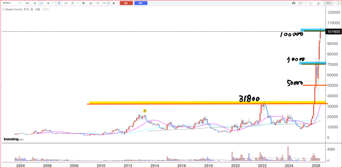Click the 2024 layout name button

tap(328, 3)
